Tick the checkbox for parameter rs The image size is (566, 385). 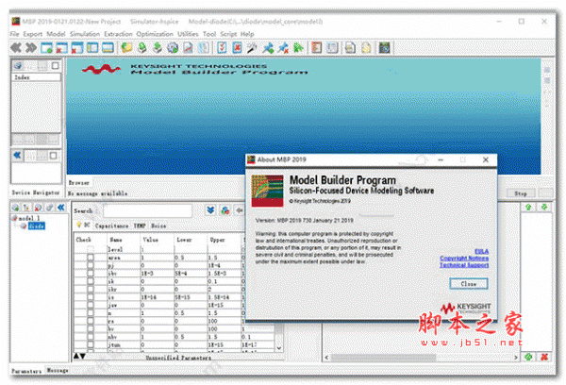point(91,321)
